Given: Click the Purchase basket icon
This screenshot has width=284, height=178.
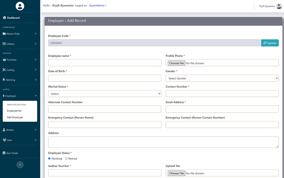Looking at the screenshot, I should click(4, 60).
